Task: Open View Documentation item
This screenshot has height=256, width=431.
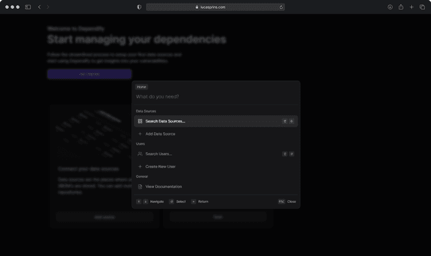Action: (215, 187)
